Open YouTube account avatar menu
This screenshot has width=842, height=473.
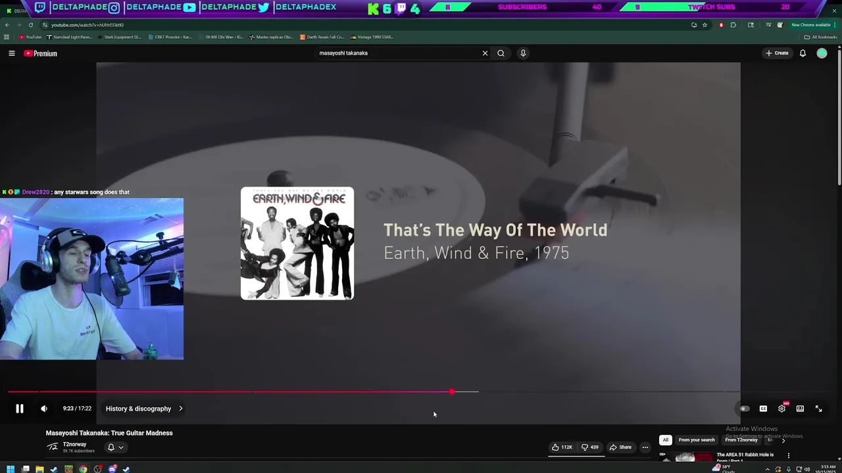click(822, 53)
